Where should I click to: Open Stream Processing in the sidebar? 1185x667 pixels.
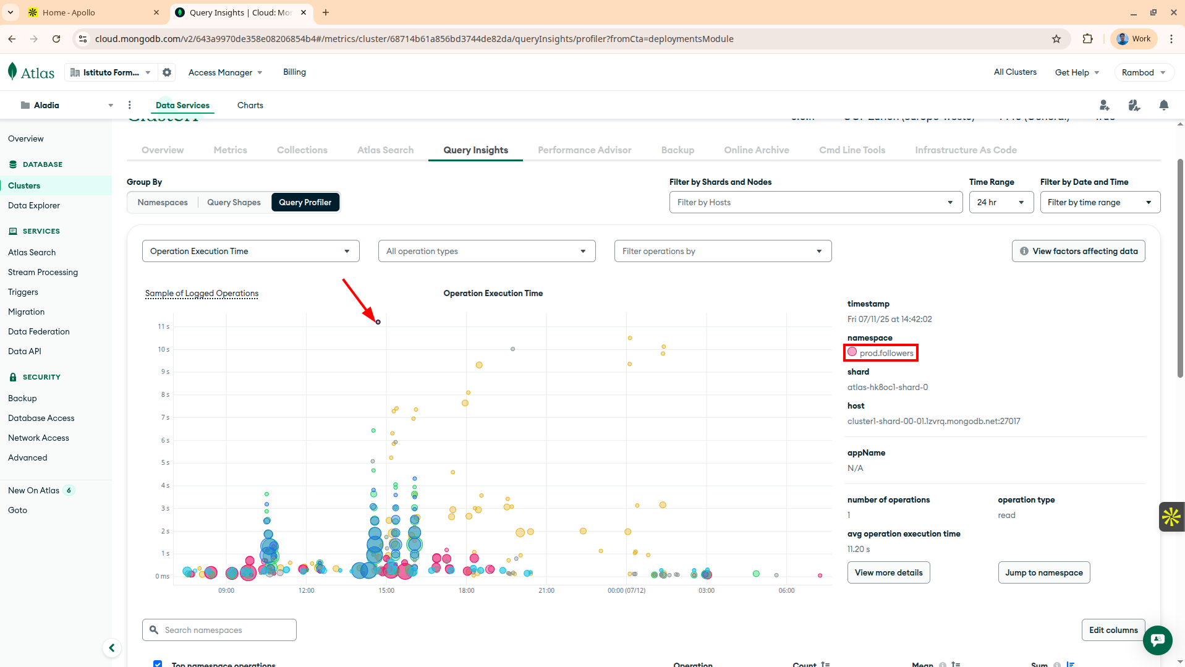(x=43, y=273)
